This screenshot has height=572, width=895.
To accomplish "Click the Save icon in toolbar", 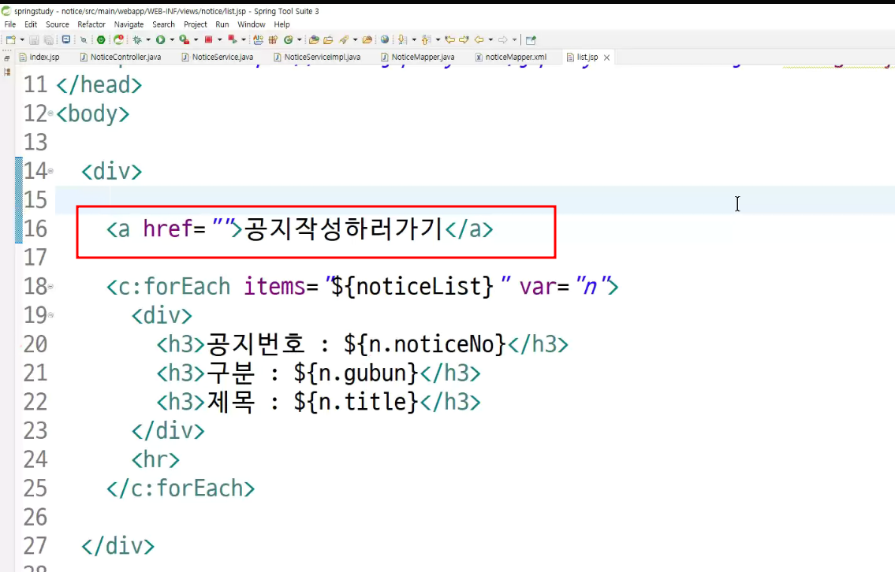I will click(34, 40).
